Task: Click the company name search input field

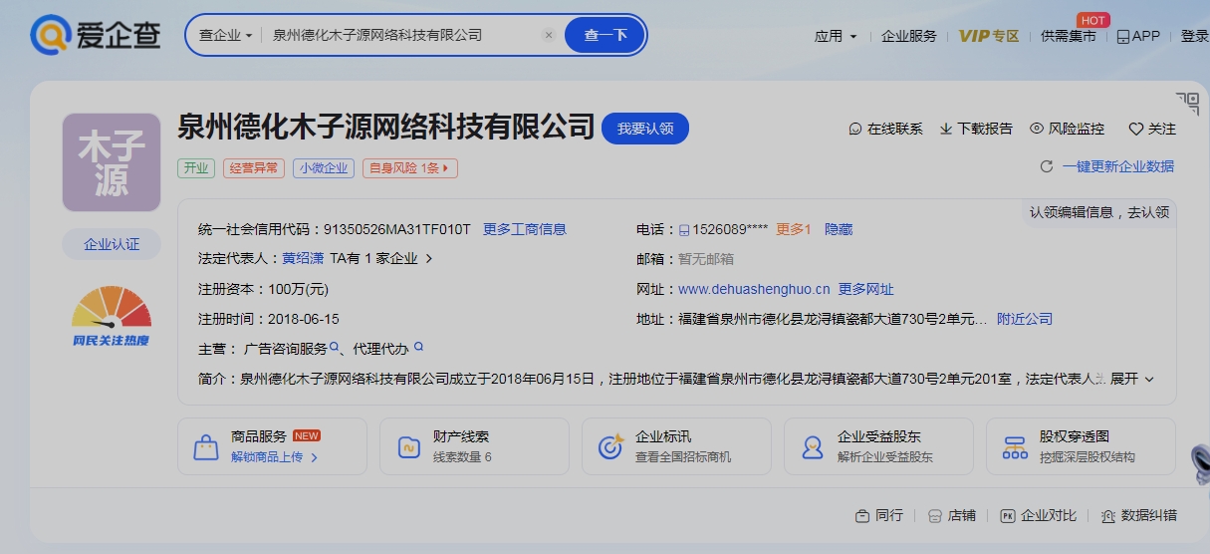Action: click(402, 35)
